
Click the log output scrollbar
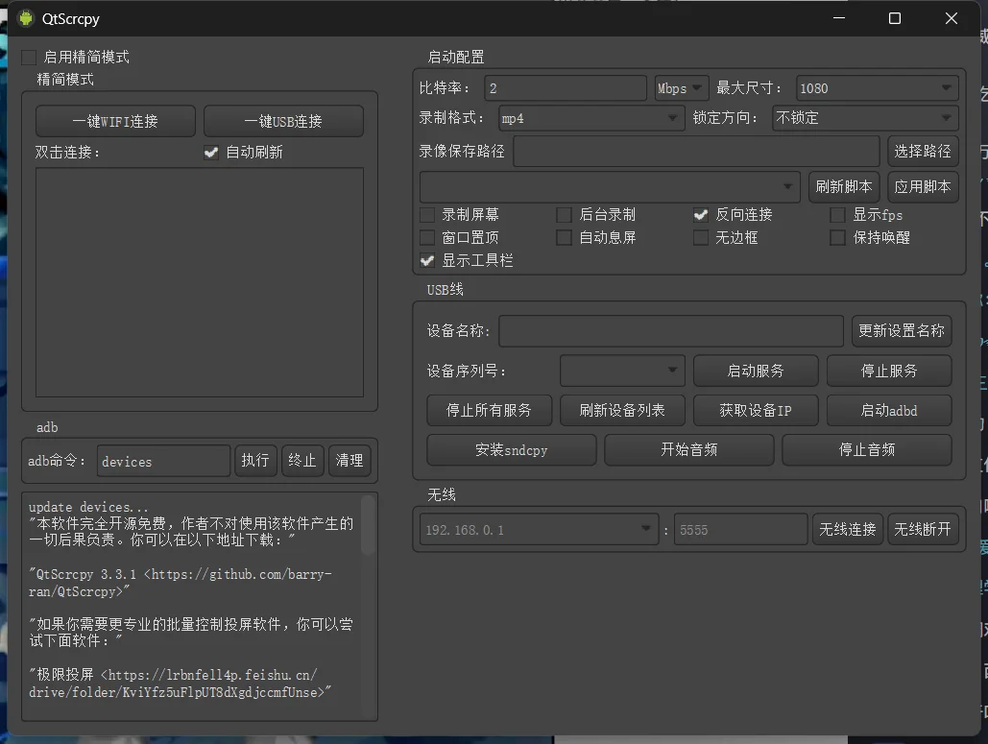(x=368, y=524)
